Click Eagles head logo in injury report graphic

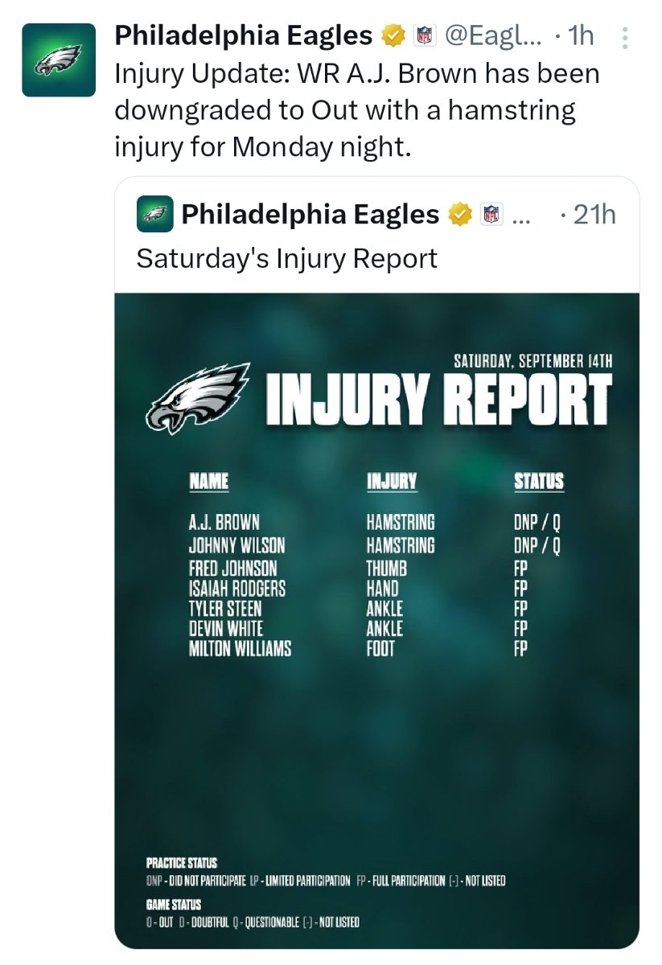[x=197, y=398]
